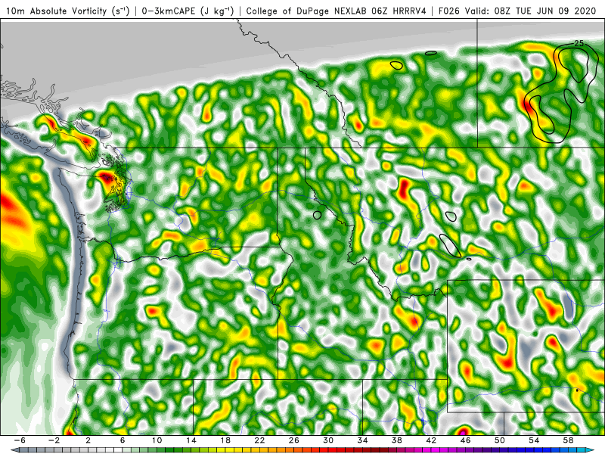
Task: Click the '58' colorbar tick label
Action: [569, 440]
